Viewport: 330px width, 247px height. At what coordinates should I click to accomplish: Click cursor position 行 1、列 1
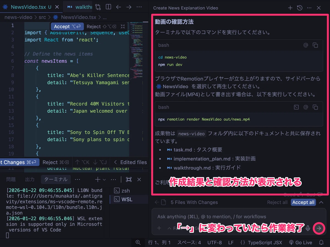[159, 243]
